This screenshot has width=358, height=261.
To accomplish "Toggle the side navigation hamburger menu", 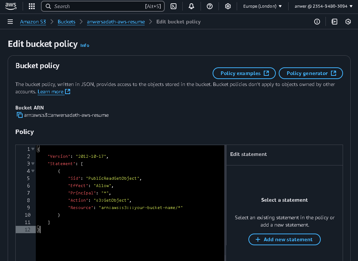I will (x=10, y=22).
